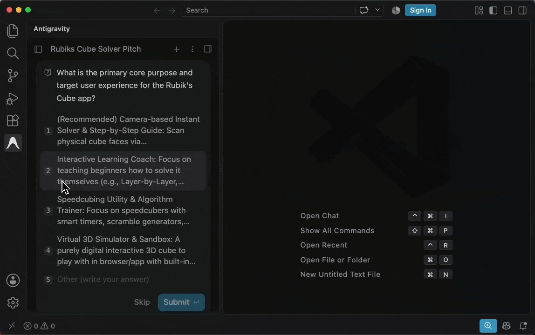This screenshot has height=335, width=535.
Task: Click the question mark icon beside the prompt
Action: 48,72
